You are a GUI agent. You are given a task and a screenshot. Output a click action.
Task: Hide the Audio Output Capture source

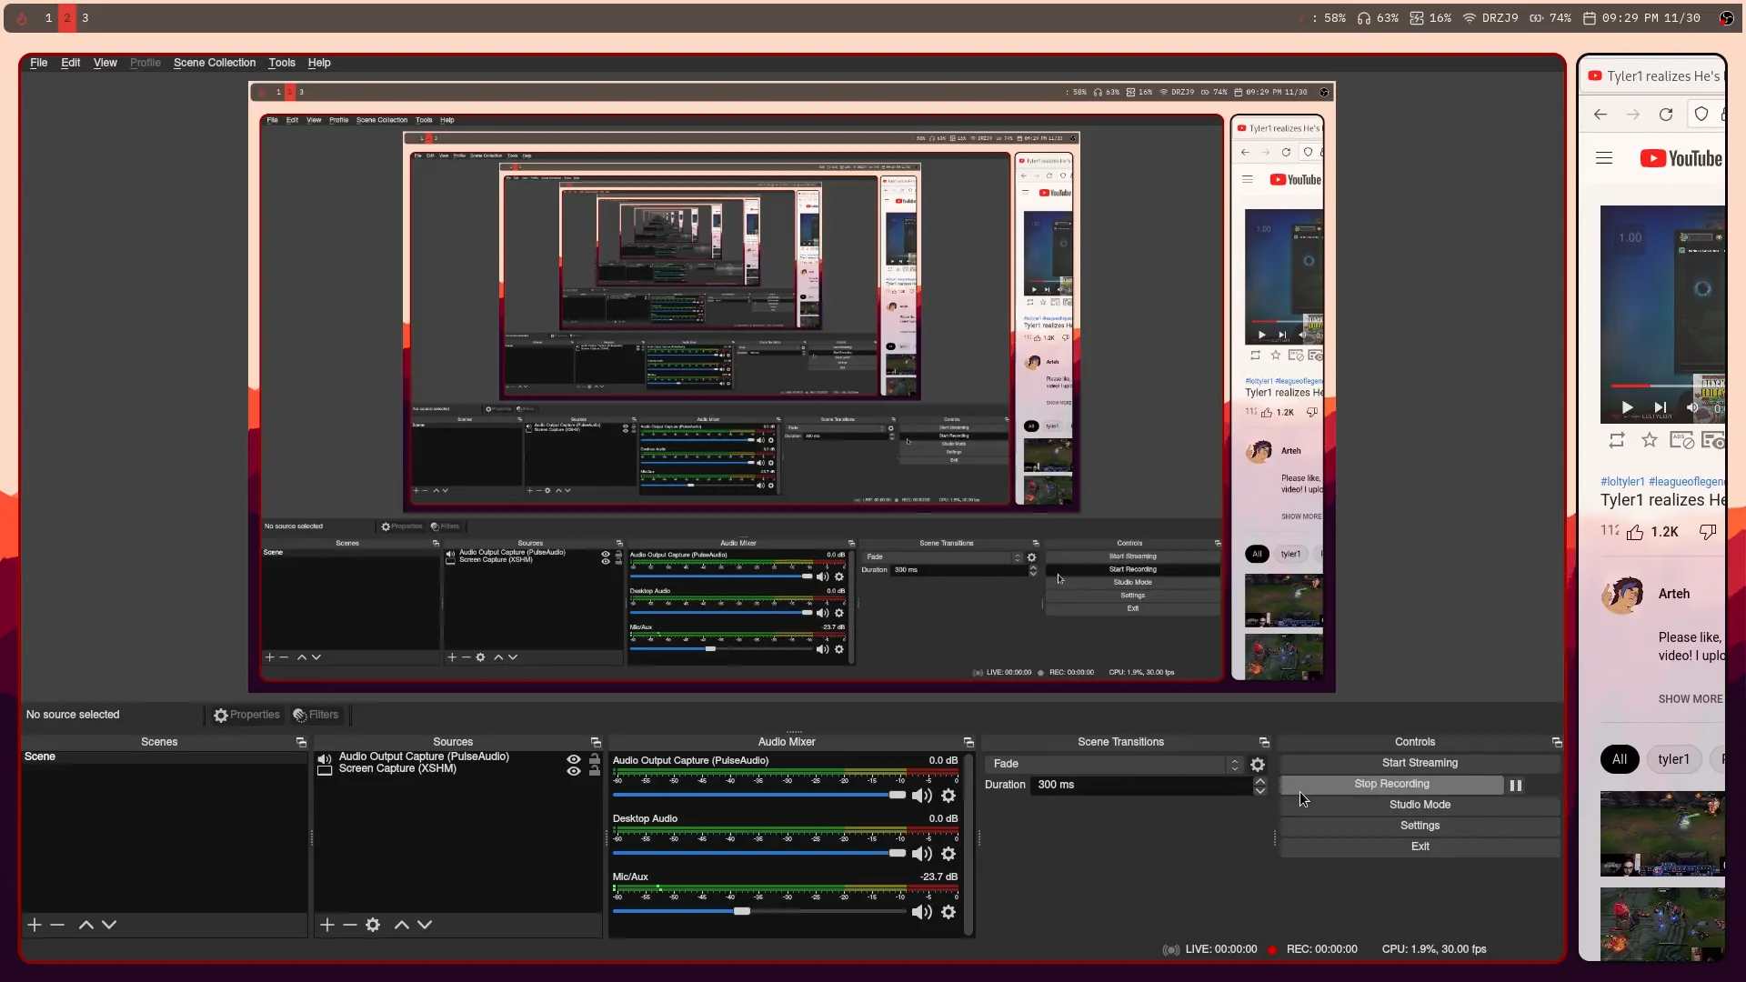(x=574, y=758)
